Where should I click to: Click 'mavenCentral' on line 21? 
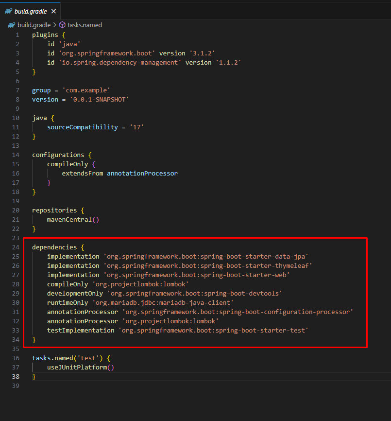69,220
